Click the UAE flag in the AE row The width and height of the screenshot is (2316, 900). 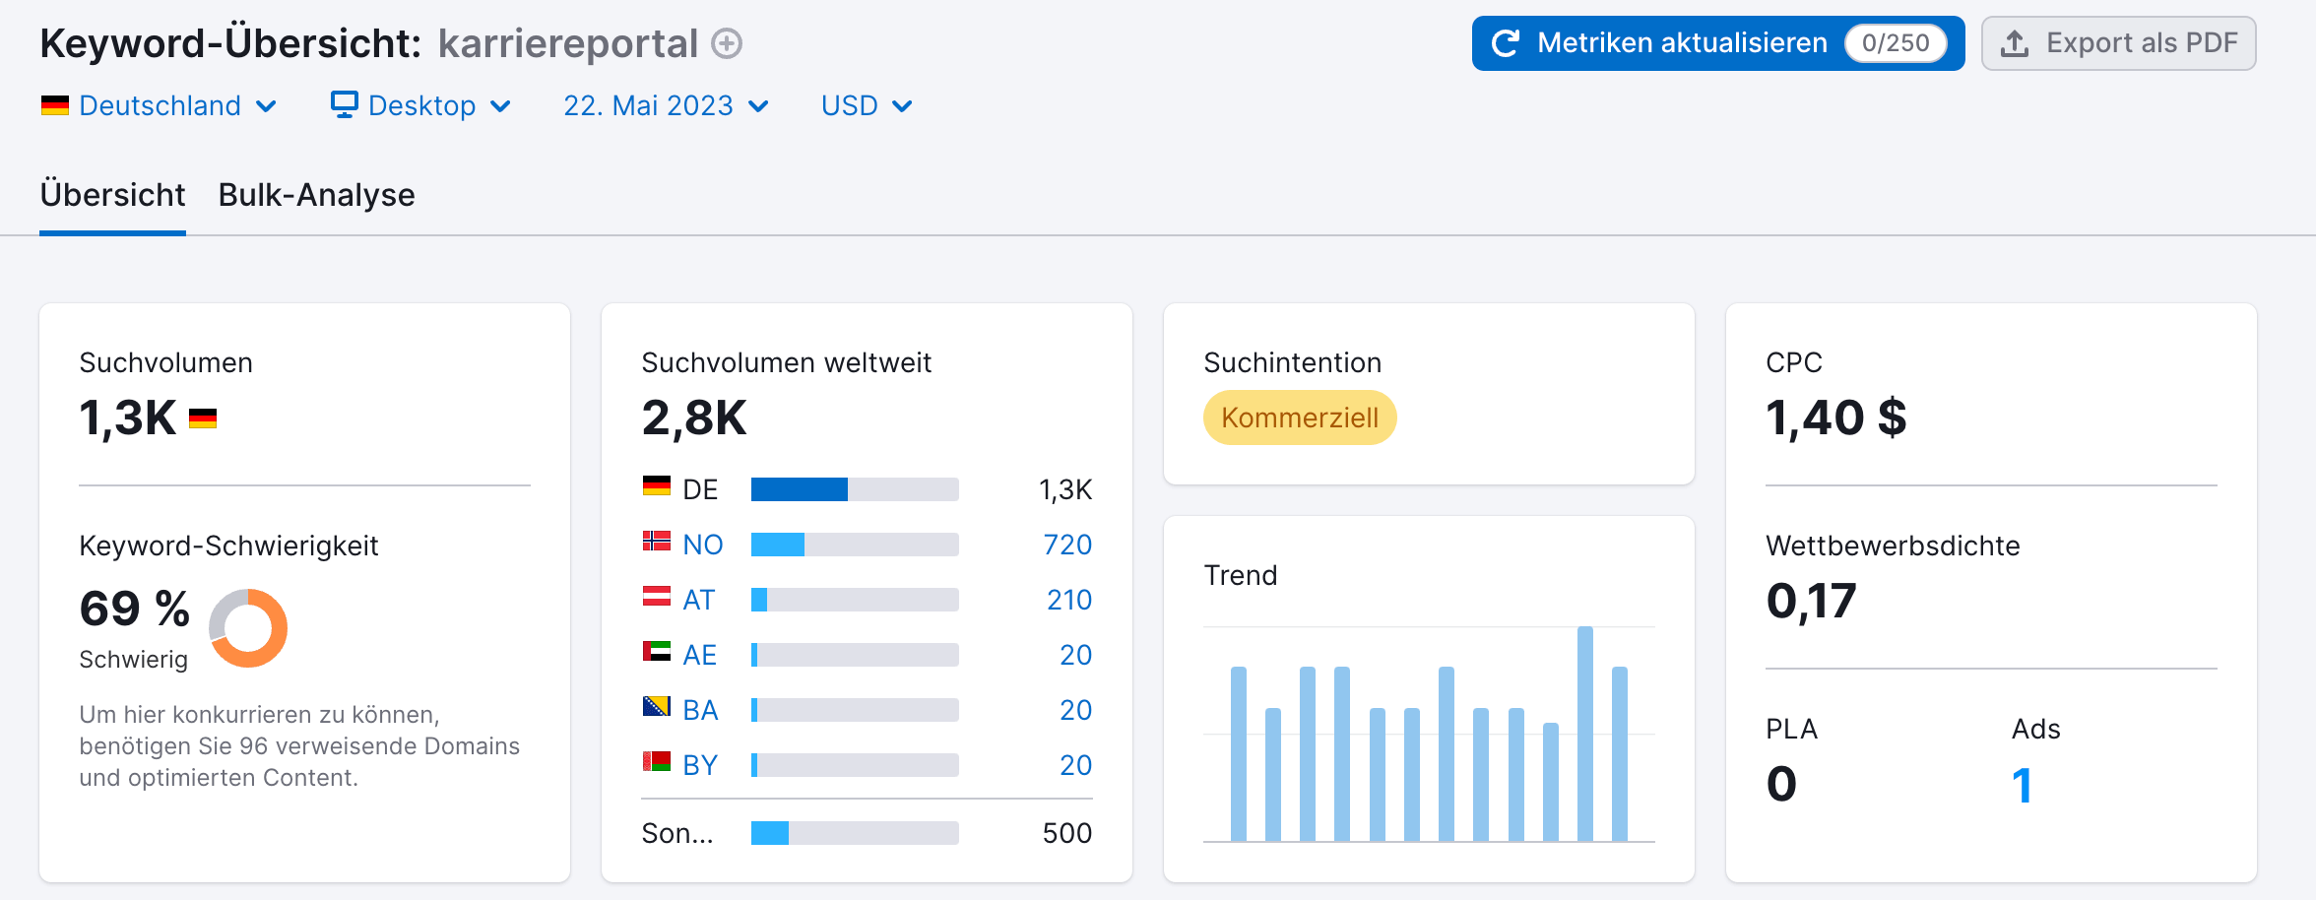[657, 651]
